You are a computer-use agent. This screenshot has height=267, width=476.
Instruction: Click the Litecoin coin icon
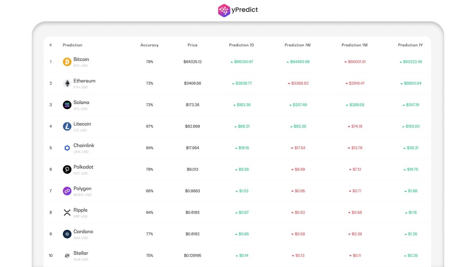coord(67,126)
